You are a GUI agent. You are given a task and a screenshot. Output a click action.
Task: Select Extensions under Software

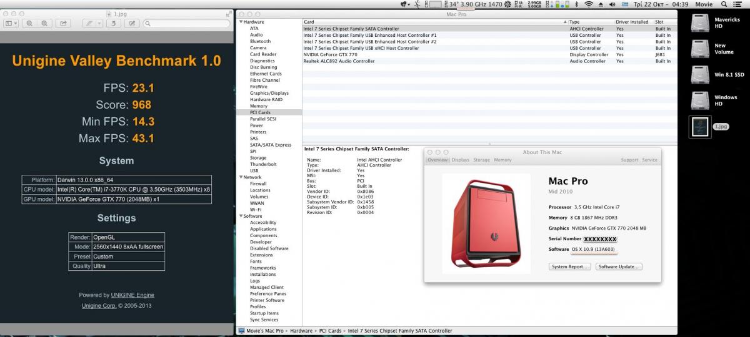(261, 255)
